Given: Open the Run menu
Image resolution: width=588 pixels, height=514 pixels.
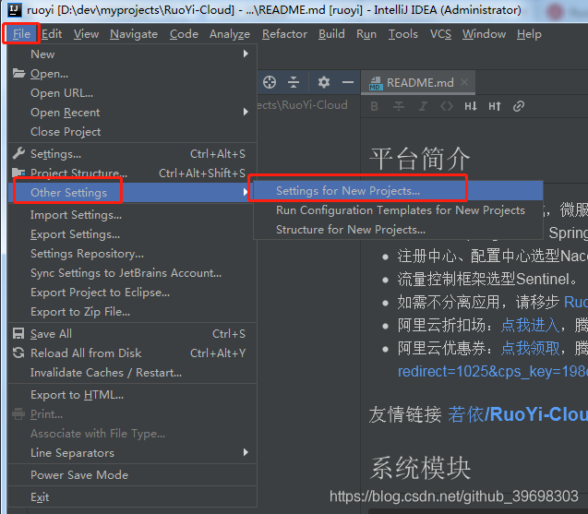Looking at the screenshot, I should (x=366, y=34).
